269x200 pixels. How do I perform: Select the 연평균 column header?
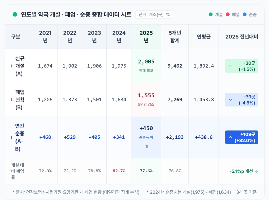point(204,37)
